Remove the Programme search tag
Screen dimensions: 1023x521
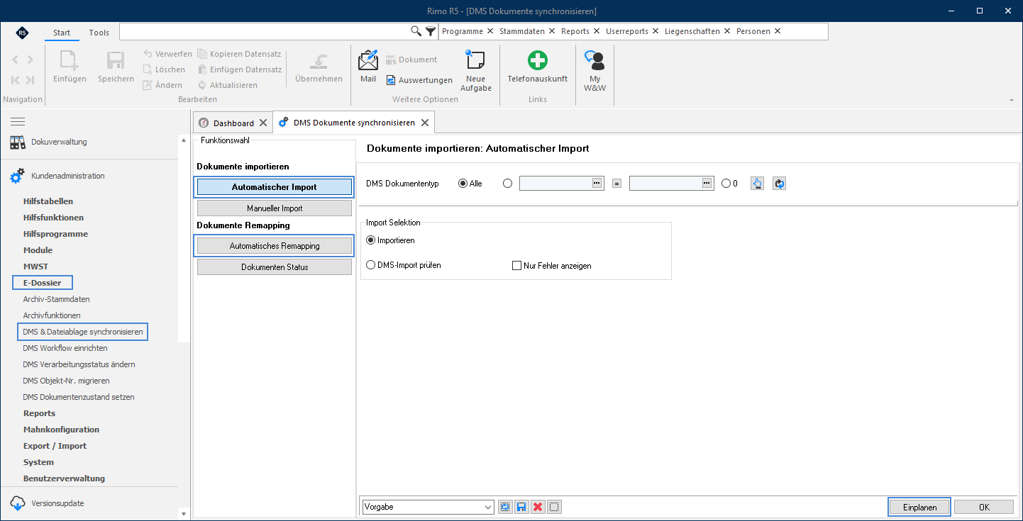tap(490, 31)
